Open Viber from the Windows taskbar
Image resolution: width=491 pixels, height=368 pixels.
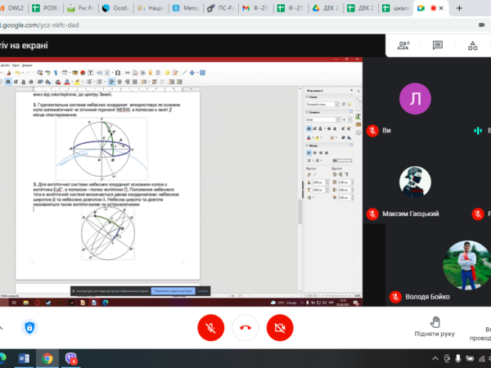click(71, 358)
